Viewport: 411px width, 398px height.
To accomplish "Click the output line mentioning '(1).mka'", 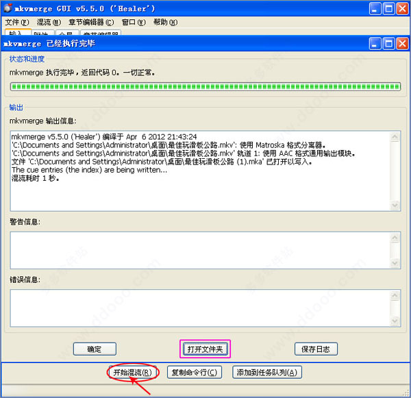I will (162, 162).
